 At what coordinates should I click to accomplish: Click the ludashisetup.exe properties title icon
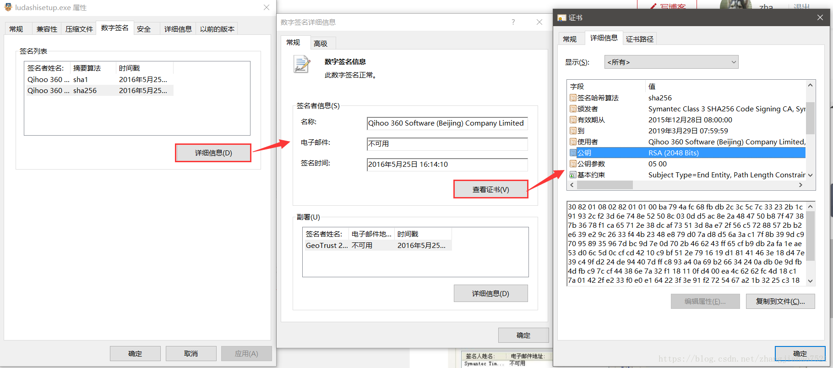[8, 7]
